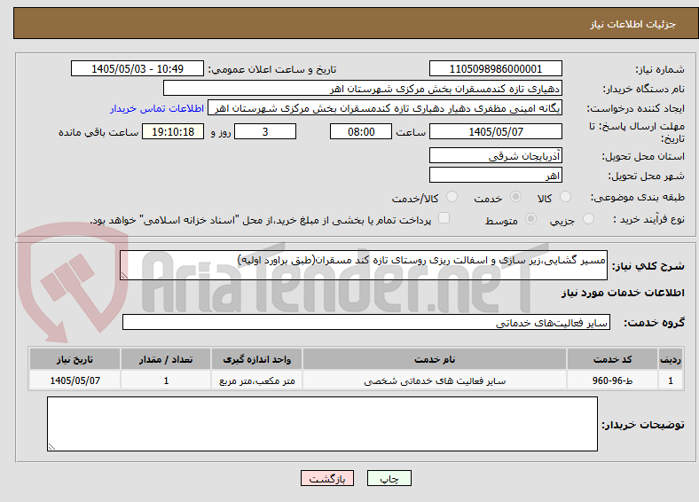Click the resize handle of buyer notes textarea

51,446
